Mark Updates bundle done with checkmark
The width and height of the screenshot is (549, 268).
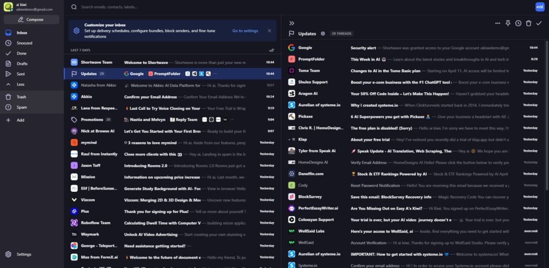tap(539, 23)
